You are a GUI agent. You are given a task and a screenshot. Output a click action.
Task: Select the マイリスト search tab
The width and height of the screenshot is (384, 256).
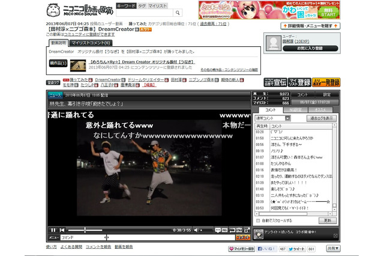pos(157,6)
